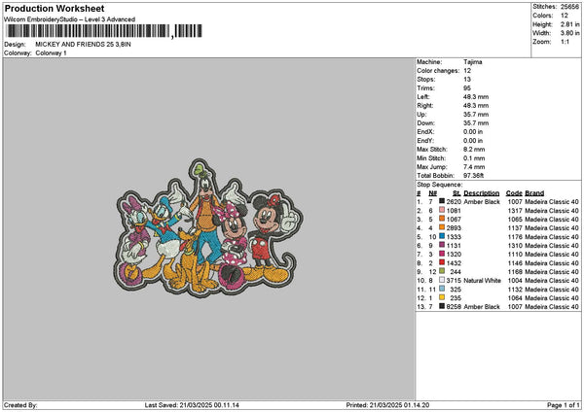Click the black swatch beside 2620 stitches

442,201
